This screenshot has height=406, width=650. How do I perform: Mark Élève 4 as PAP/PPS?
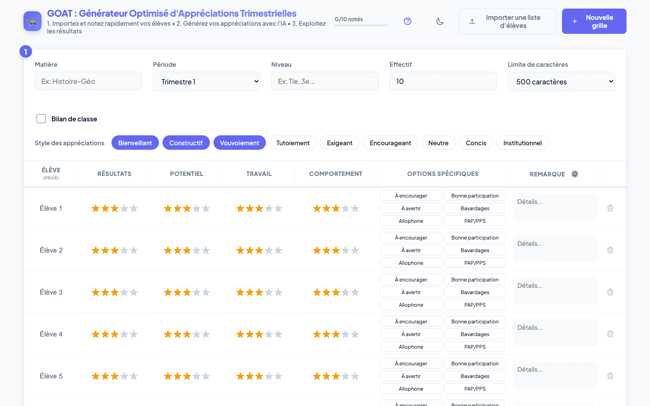click(475, 347)
